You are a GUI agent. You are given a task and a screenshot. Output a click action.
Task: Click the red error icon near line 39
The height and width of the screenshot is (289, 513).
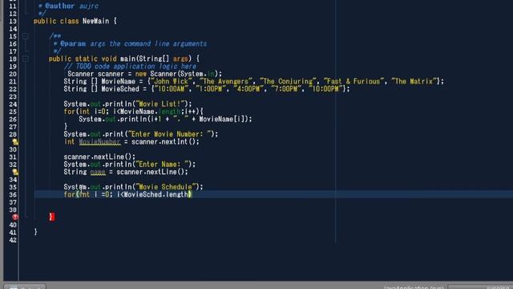(x=15, y=217)
